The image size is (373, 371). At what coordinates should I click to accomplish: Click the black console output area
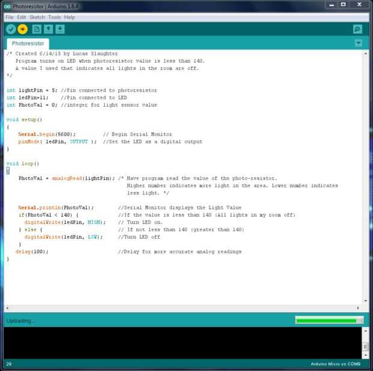(x=183, y=343)
